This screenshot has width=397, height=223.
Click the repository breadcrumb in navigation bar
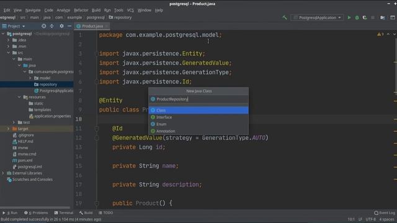[x=120, y=17]
